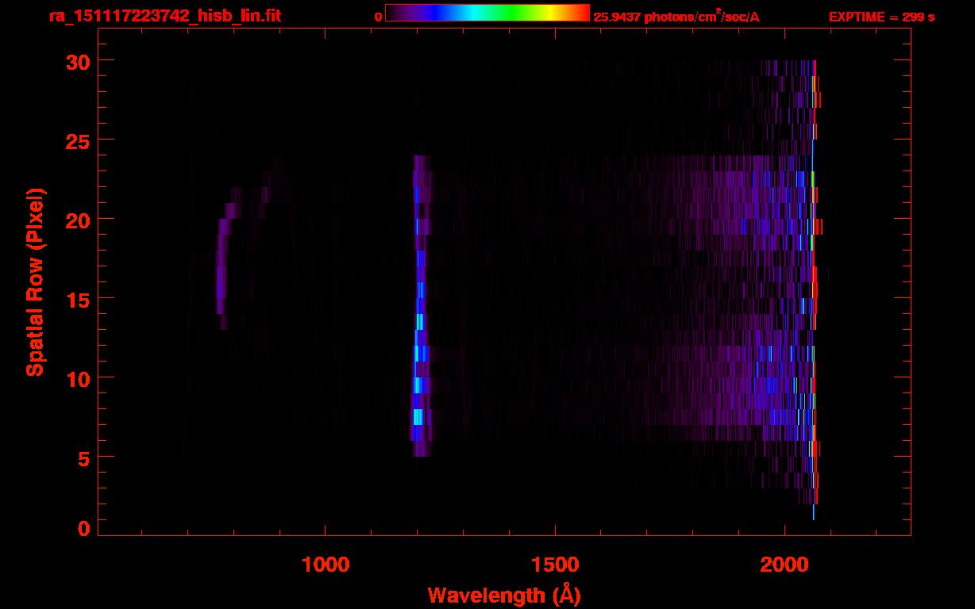Click the Wavelength (Å) axis label
Image resolution: width=975 pixels, height=609 pixels.
(504, 595)
